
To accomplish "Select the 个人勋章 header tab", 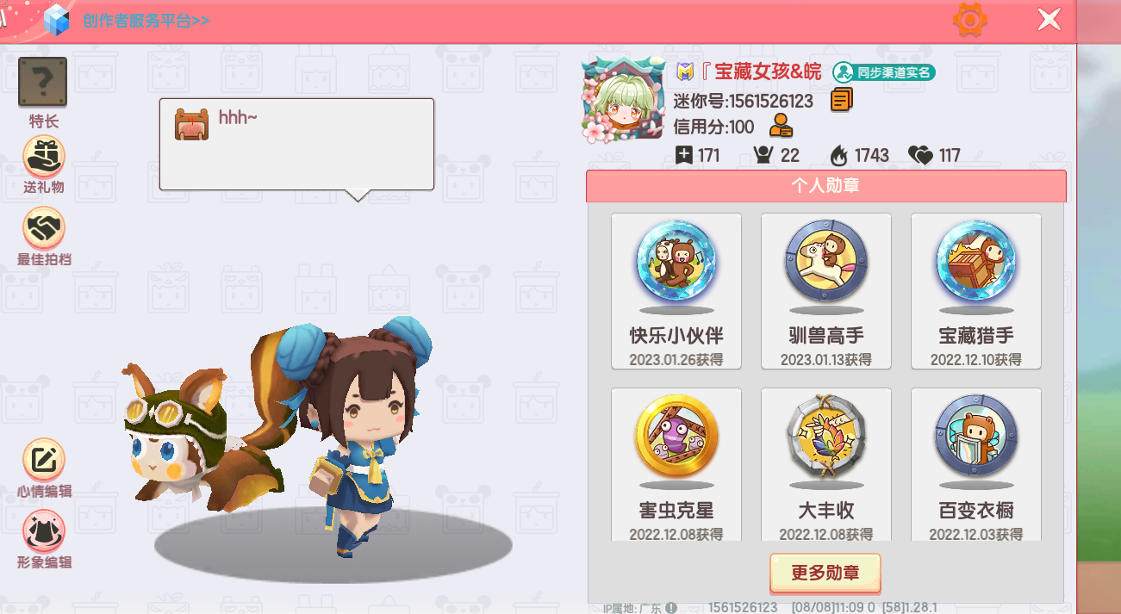I will [825, 185].
